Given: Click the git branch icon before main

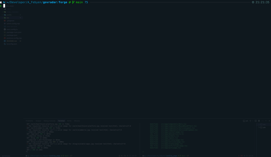Looking at the screenshot, I should (x=73, y=2).
